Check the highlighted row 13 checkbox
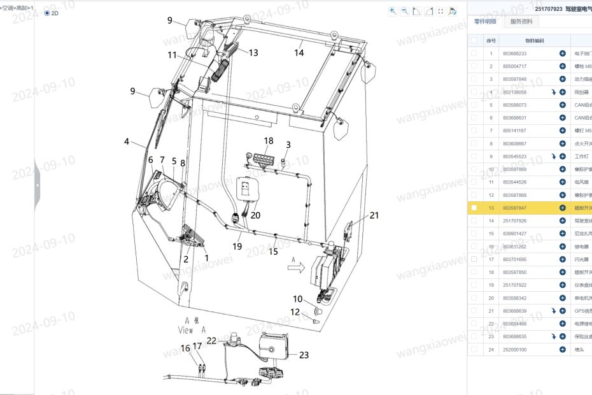The height and width of the screenshot is (395, 592). coord(473,208)
